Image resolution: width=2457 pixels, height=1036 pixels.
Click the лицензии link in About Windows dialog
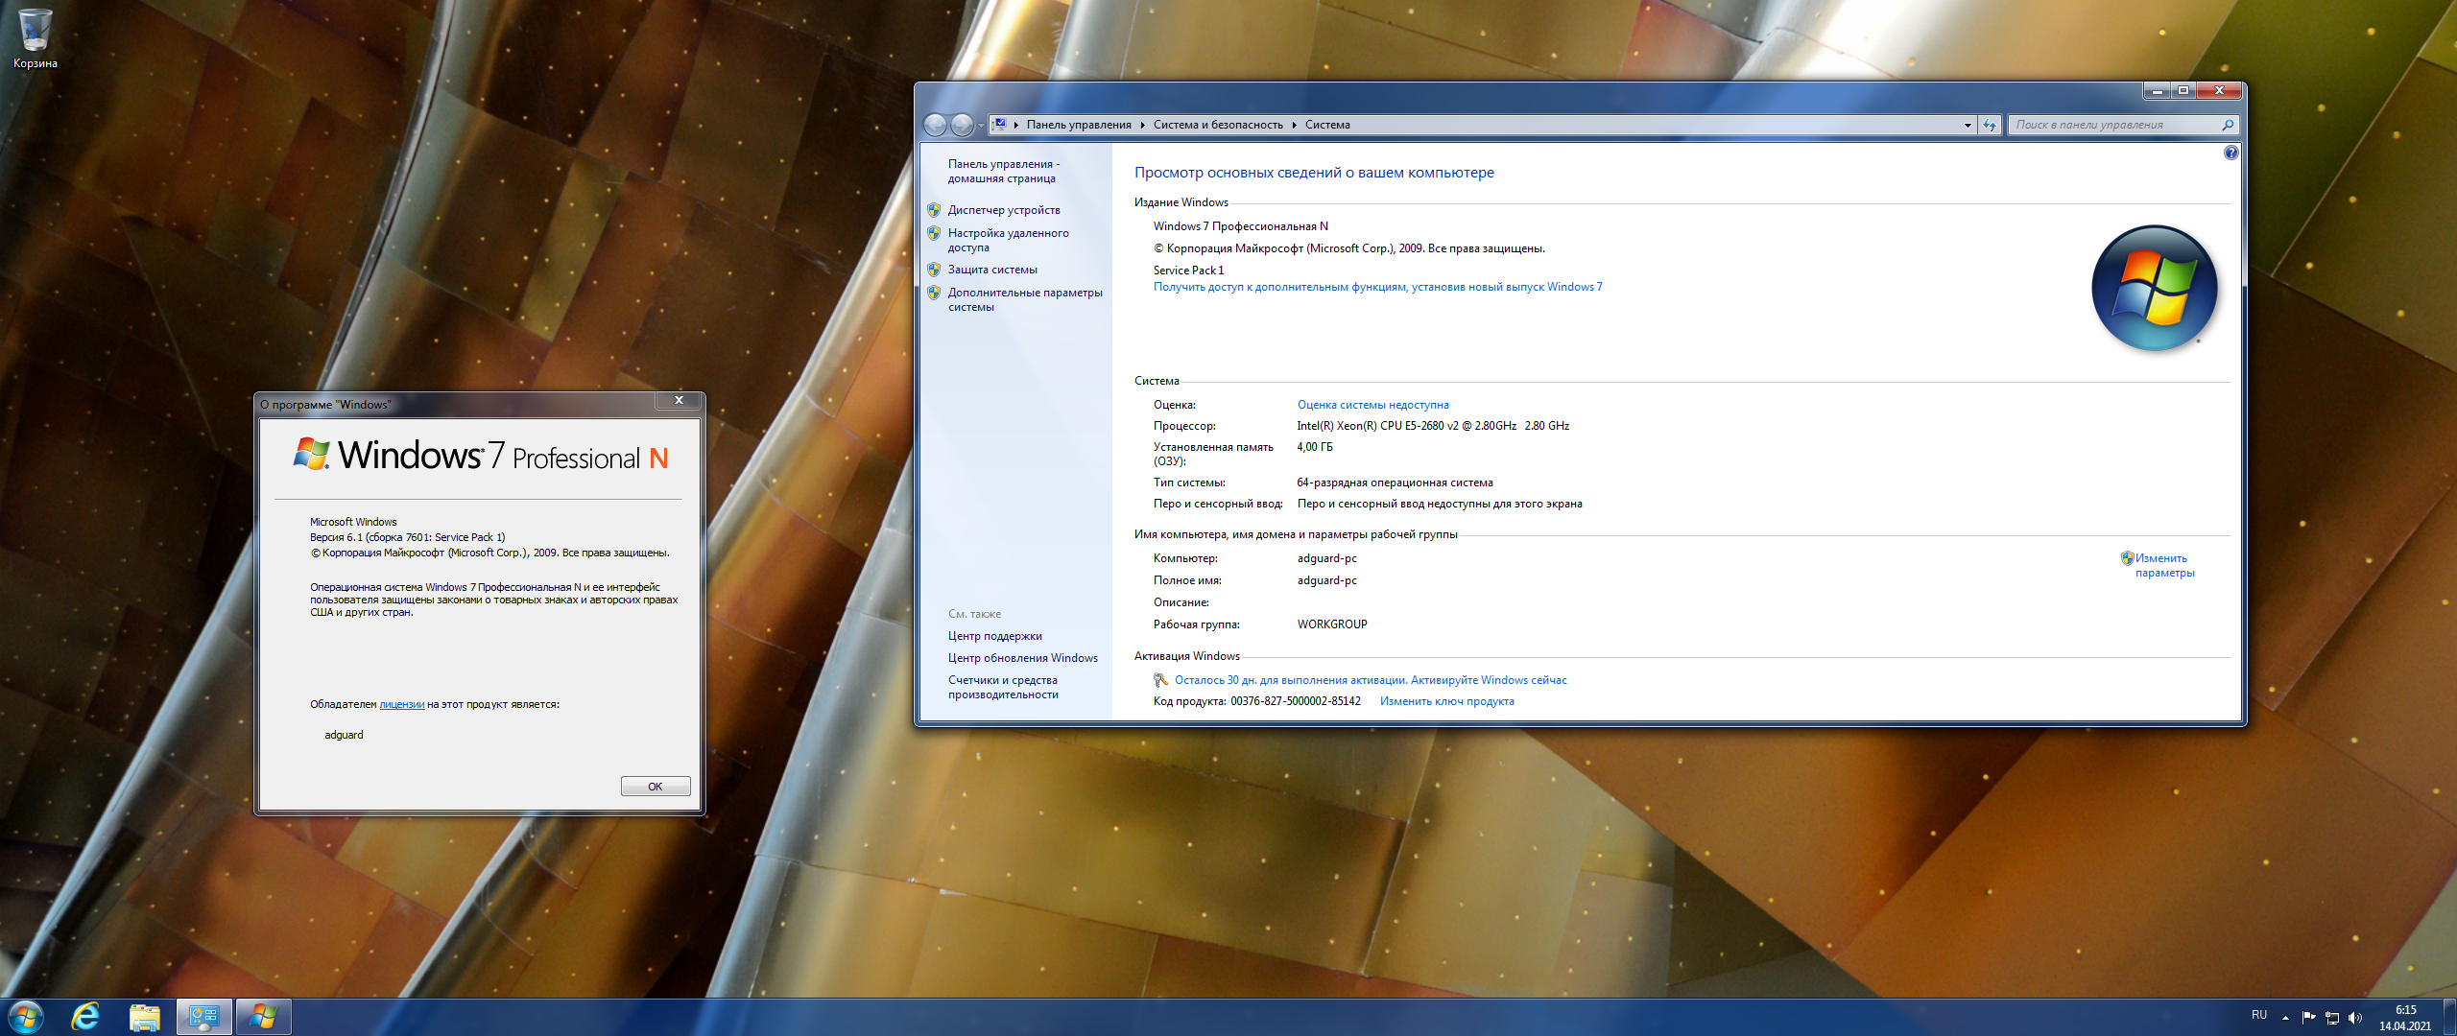[402, 704]
